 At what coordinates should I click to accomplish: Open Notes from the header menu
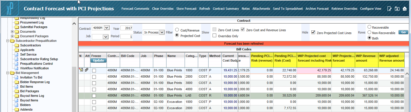pyautogui.click(x=246, y=9)
